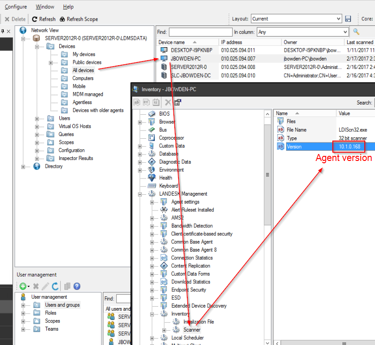Open the Window menu

coord(44,6)
